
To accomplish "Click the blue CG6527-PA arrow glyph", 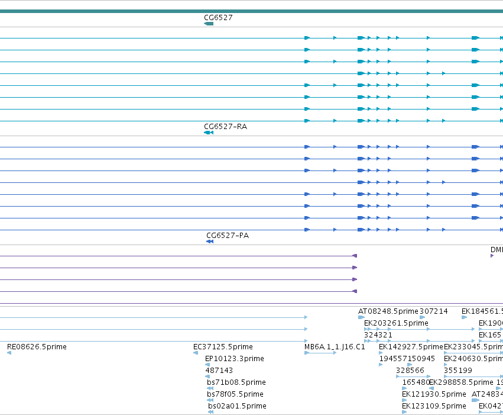I will click(x=210, y=242).
